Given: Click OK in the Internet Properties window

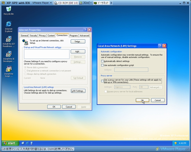Looking at the screenshot, I should pos(54,107).
